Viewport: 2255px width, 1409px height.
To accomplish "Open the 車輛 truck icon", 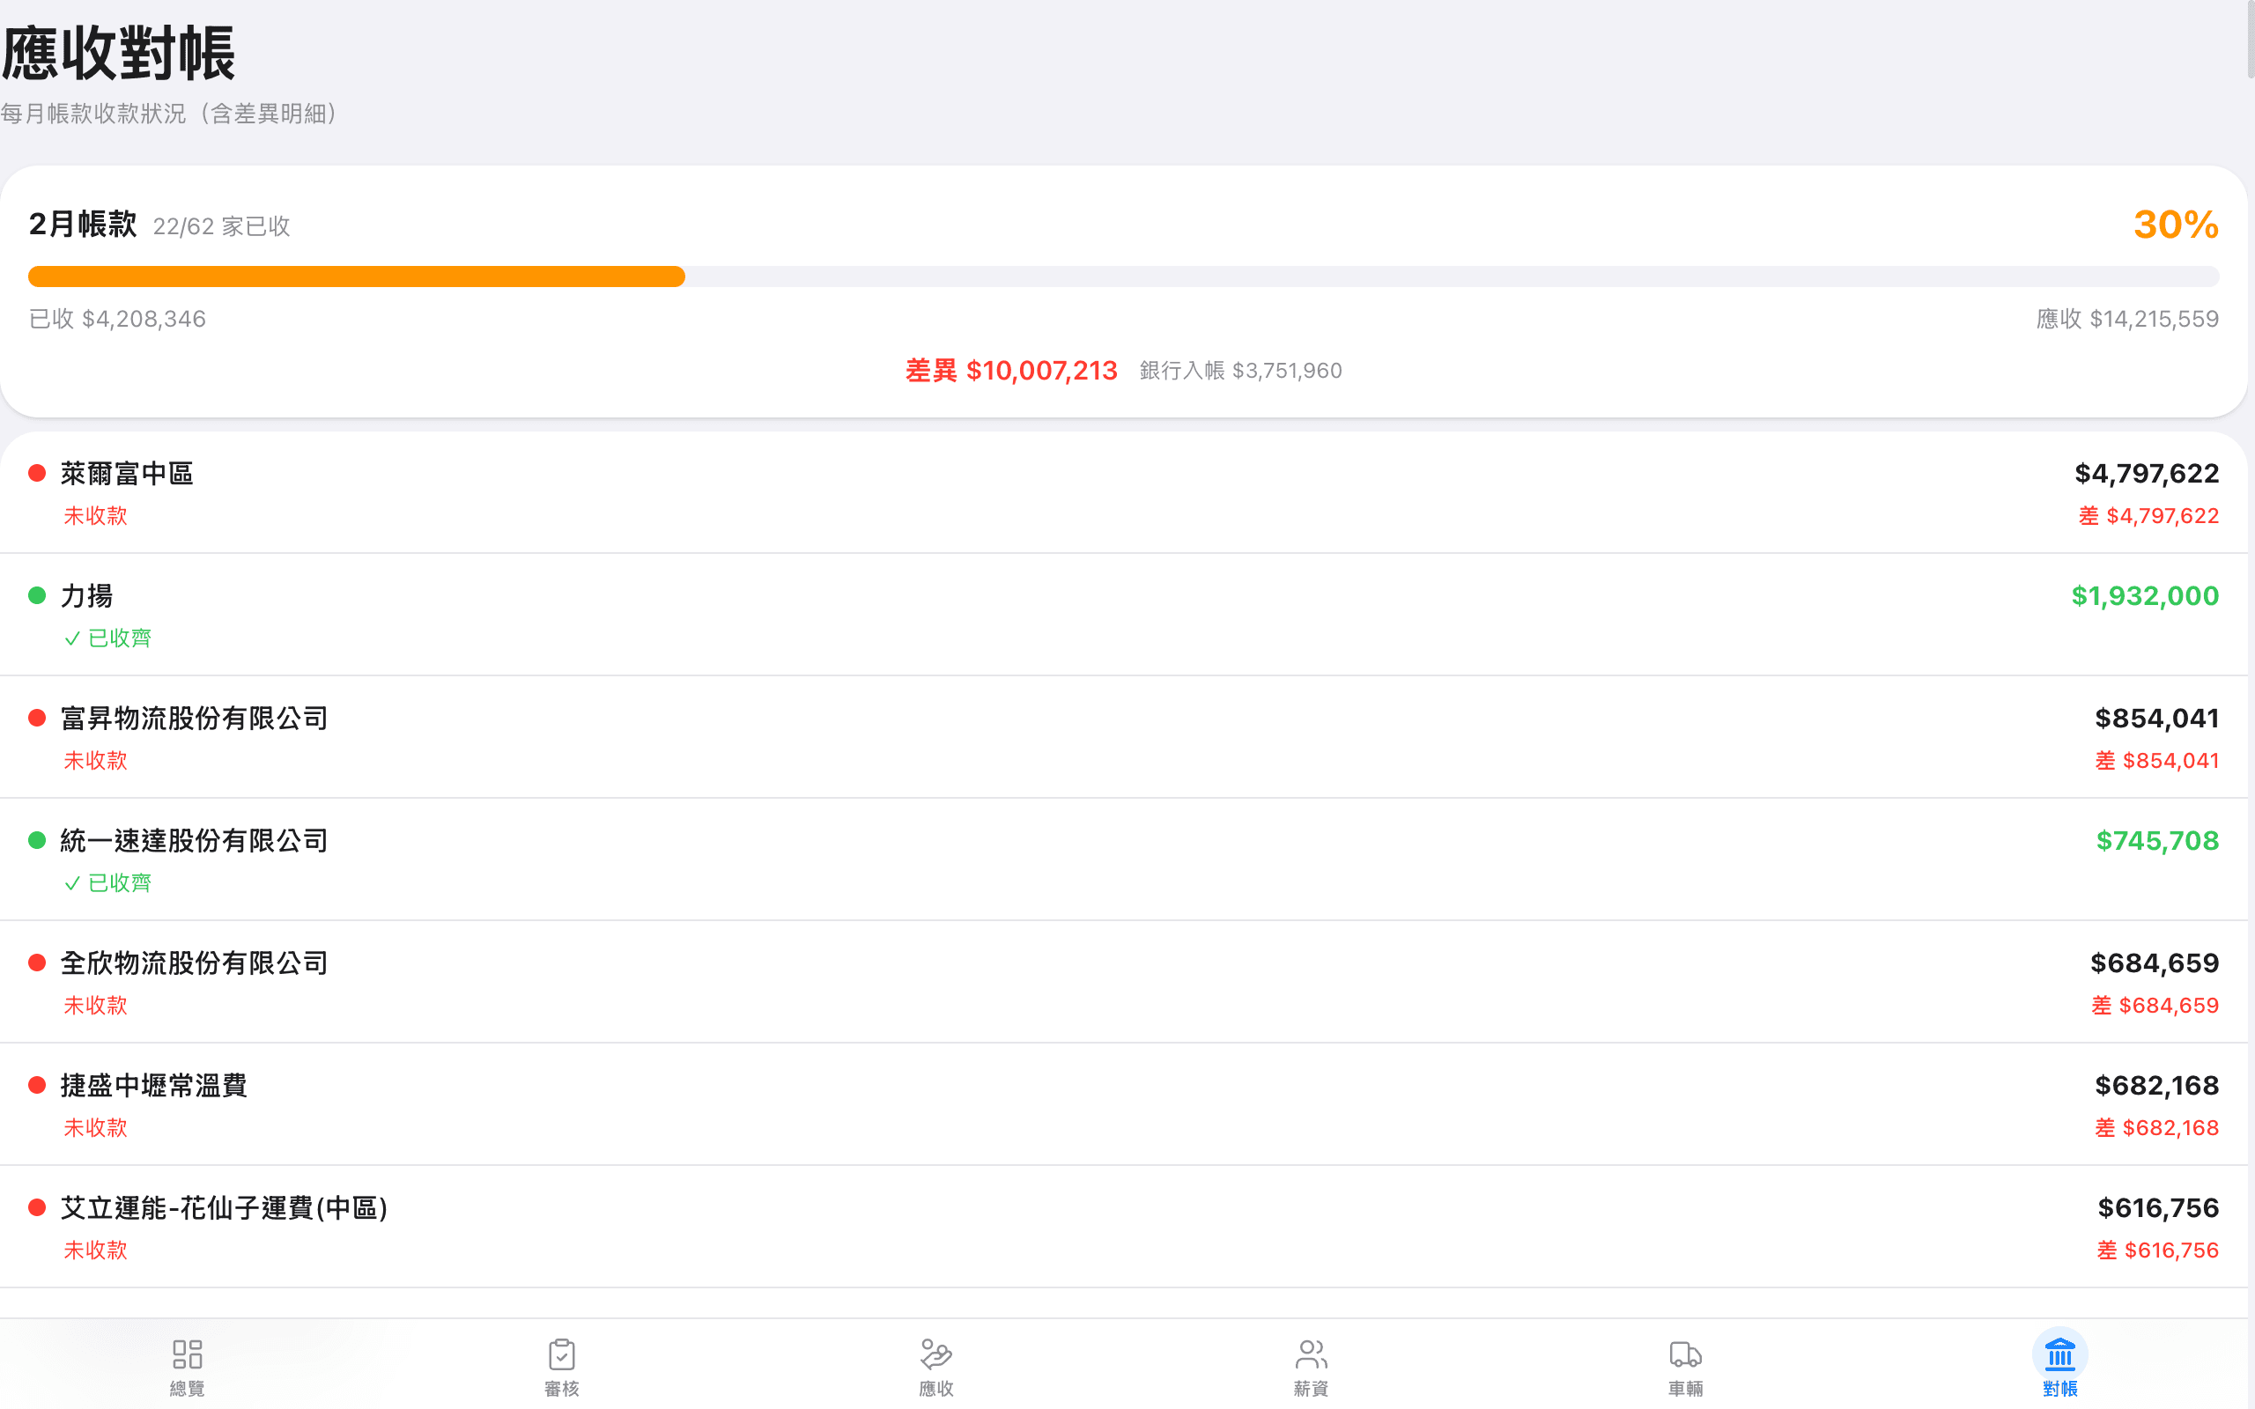I will click(x=1685, y=1354).
